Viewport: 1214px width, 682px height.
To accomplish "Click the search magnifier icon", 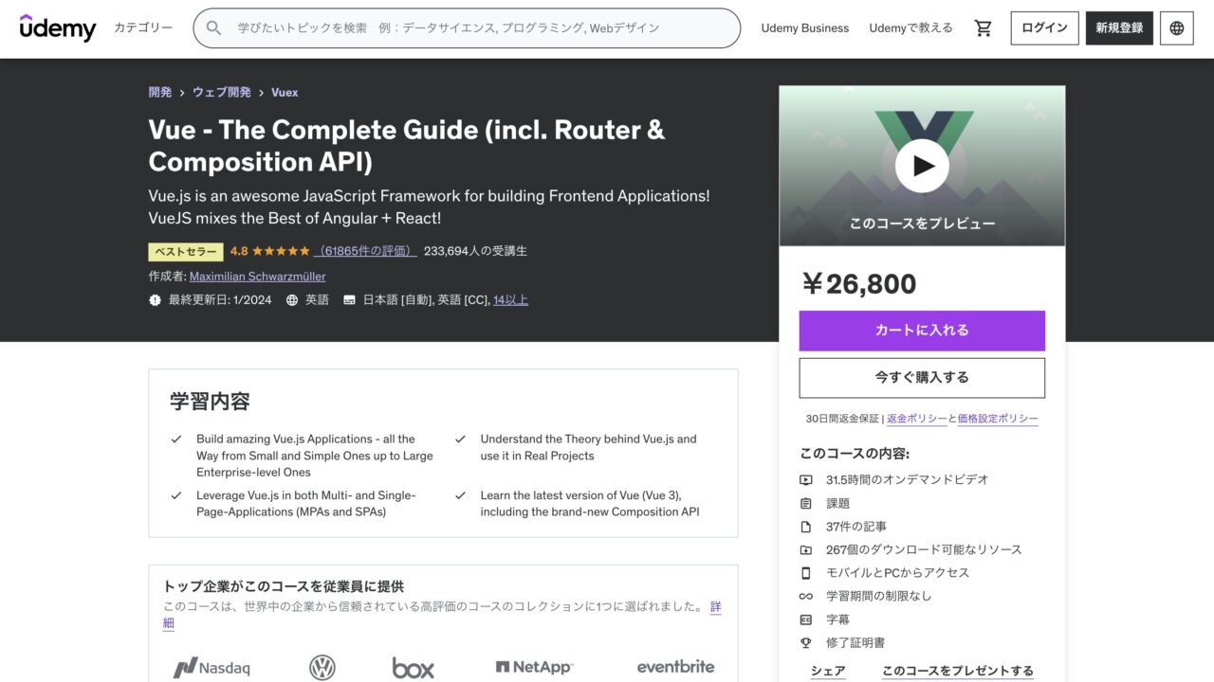I will pos(212,27).
